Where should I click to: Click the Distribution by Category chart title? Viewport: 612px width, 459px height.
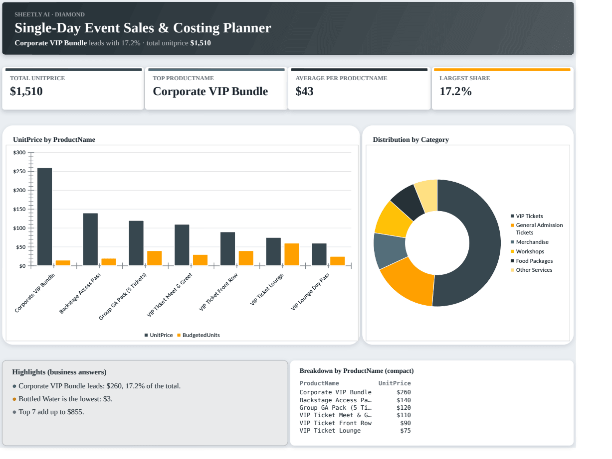tap(411, 140)
